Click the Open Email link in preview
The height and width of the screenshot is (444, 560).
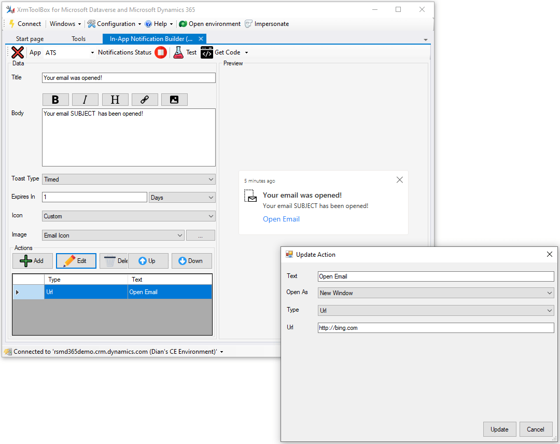[282, 219]
